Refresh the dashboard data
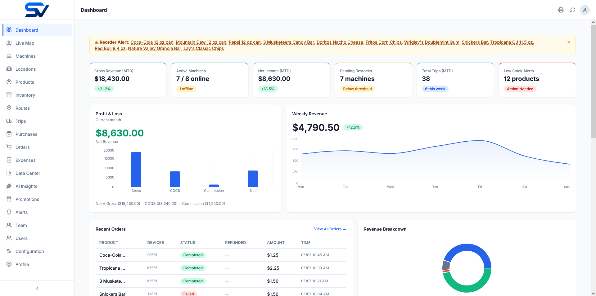 click(573, 10)
